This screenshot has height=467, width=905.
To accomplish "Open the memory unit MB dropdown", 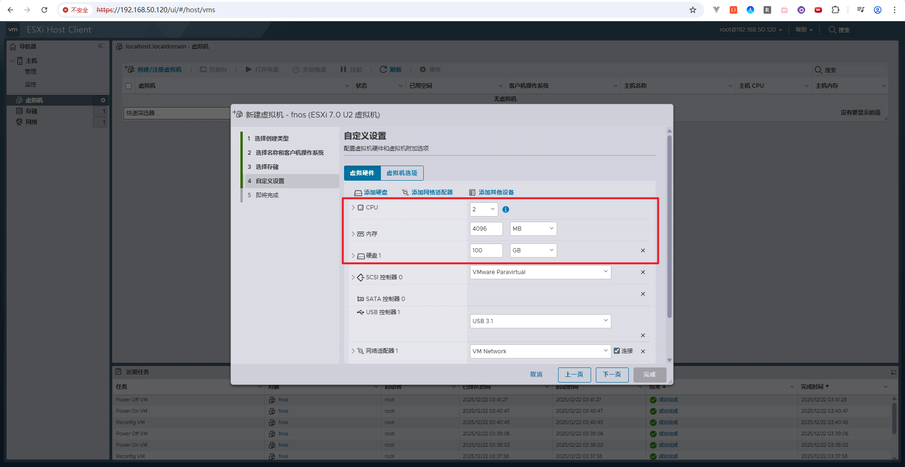I will 533,229.
